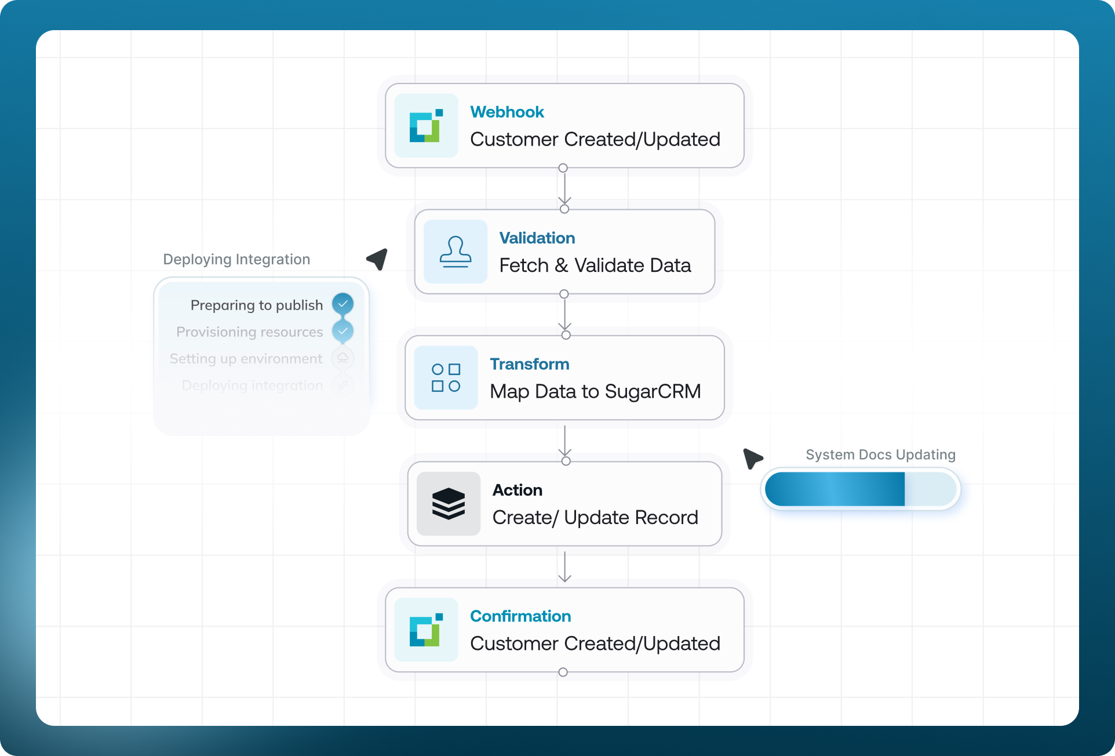Screen dimensions: 1115x756
Task: Click the System Docs Updating progress bar
Action: coord(860,489)
